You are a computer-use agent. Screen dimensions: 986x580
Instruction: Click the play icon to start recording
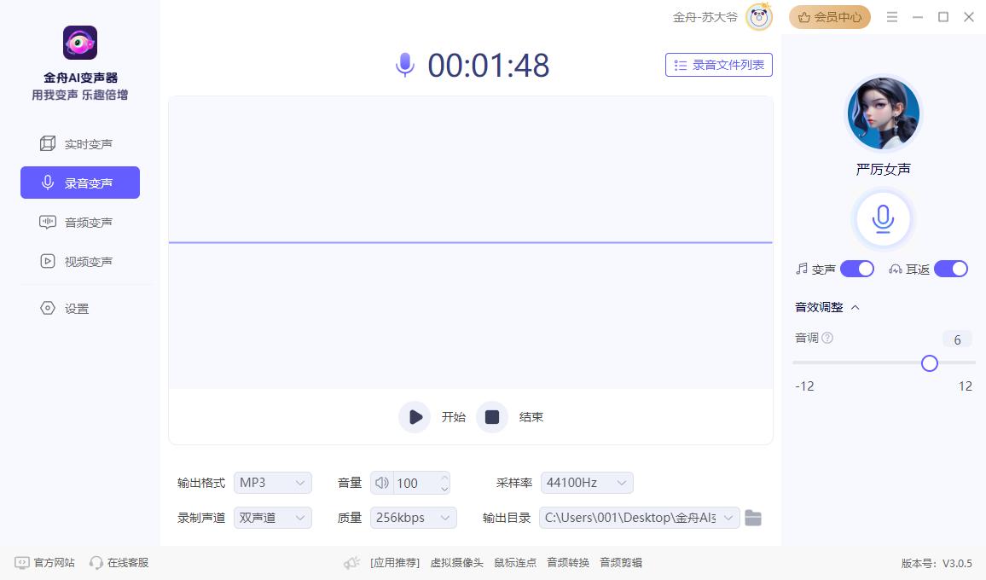pyautogui.click(x=415, y=417)
